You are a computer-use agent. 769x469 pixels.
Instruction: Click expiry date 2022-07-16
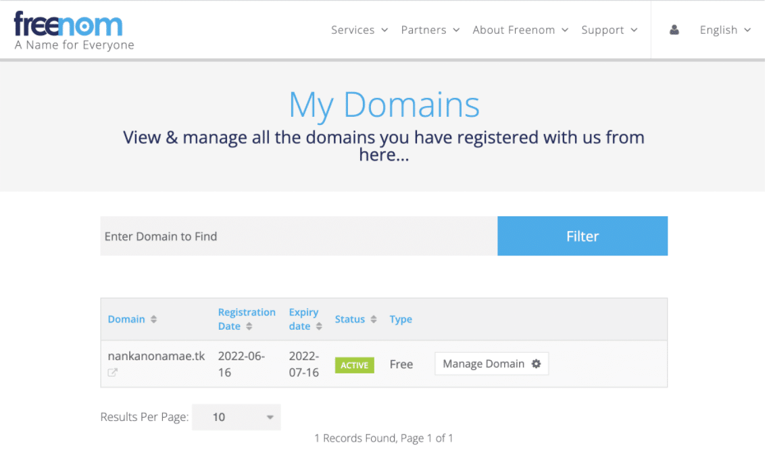point(304,364)
